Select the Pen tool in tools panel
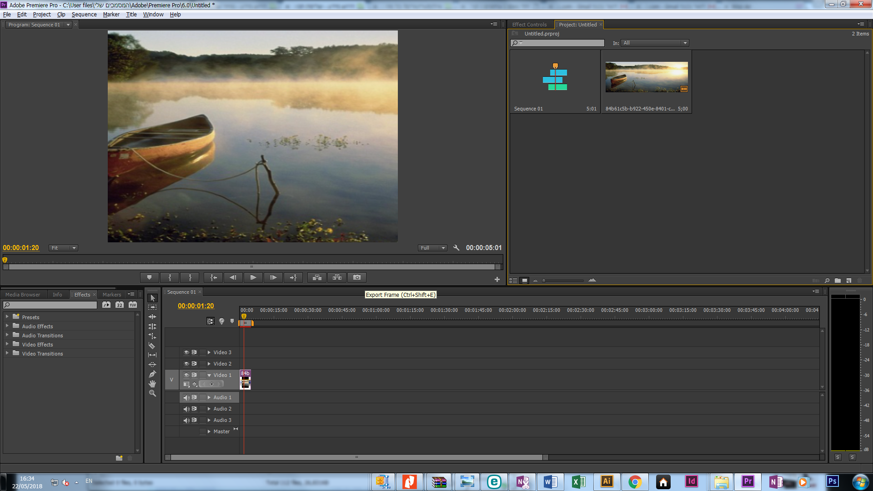Image resolution: width=873 pixels, height=491 pixels. click(x=152, y=374)
